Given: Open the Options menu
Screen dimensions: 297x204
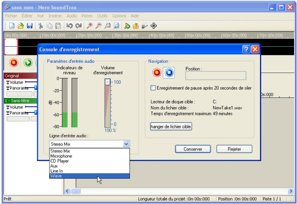Looking at the screenshot, I should click(x=119, y=16).
